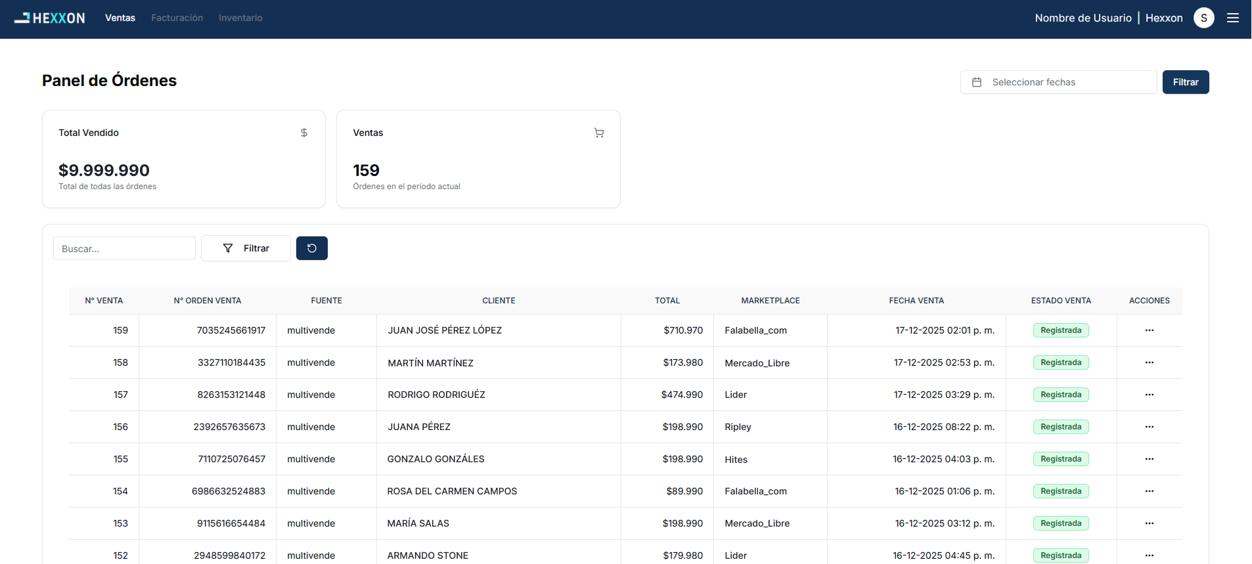Click the refresh table icon button
This screenshot has height=564, width=1252.
pos(311,248)
